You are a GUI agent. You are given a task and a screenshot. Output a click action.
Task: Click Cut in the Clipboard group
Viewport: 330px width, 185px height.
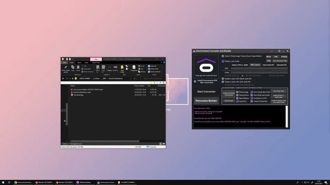pos(85,66)
